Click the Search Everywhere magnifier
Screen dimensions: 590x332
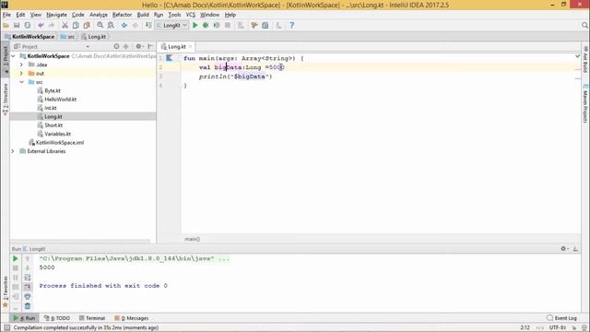(x=584, y=25)
